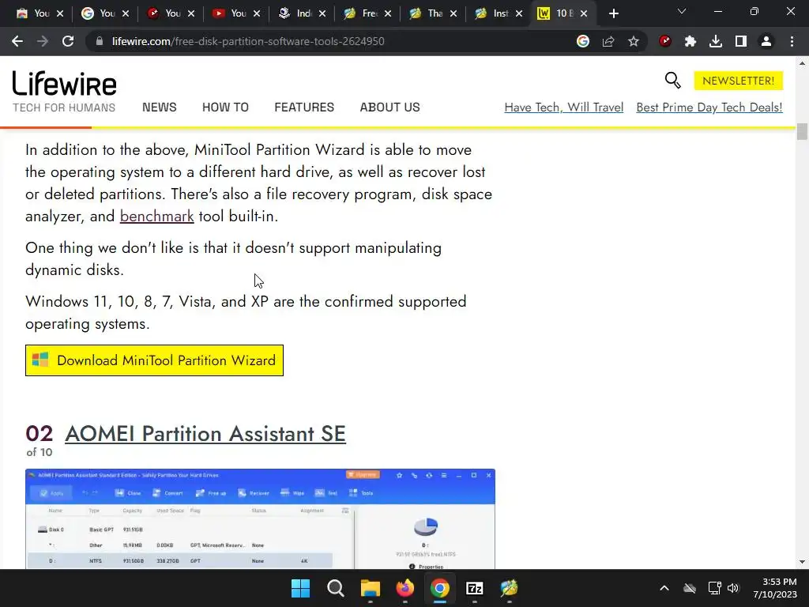Open the tab search dropdown chevron
This screenshot has height=607, width=809.
point(682,11)
